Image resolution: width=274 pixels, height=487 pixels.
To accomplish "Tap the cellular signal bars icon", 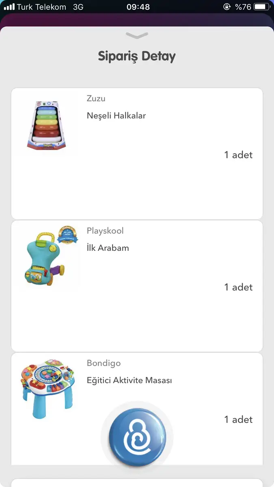I will pyautogui.click(x=9, y=7).
